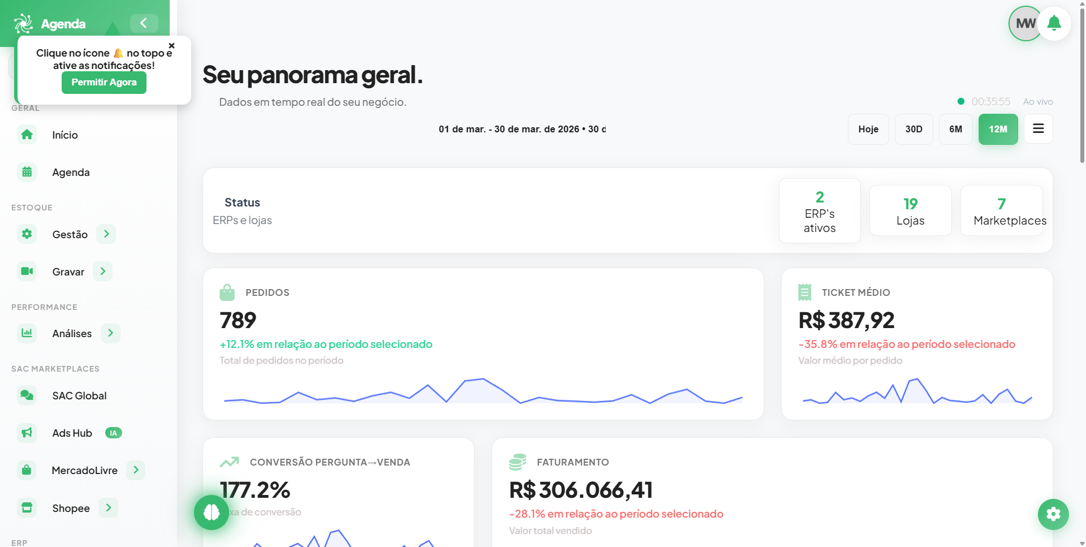The image size is (1086, 547).
Task: Click the Faturamento coins icon
Action: 518,462
